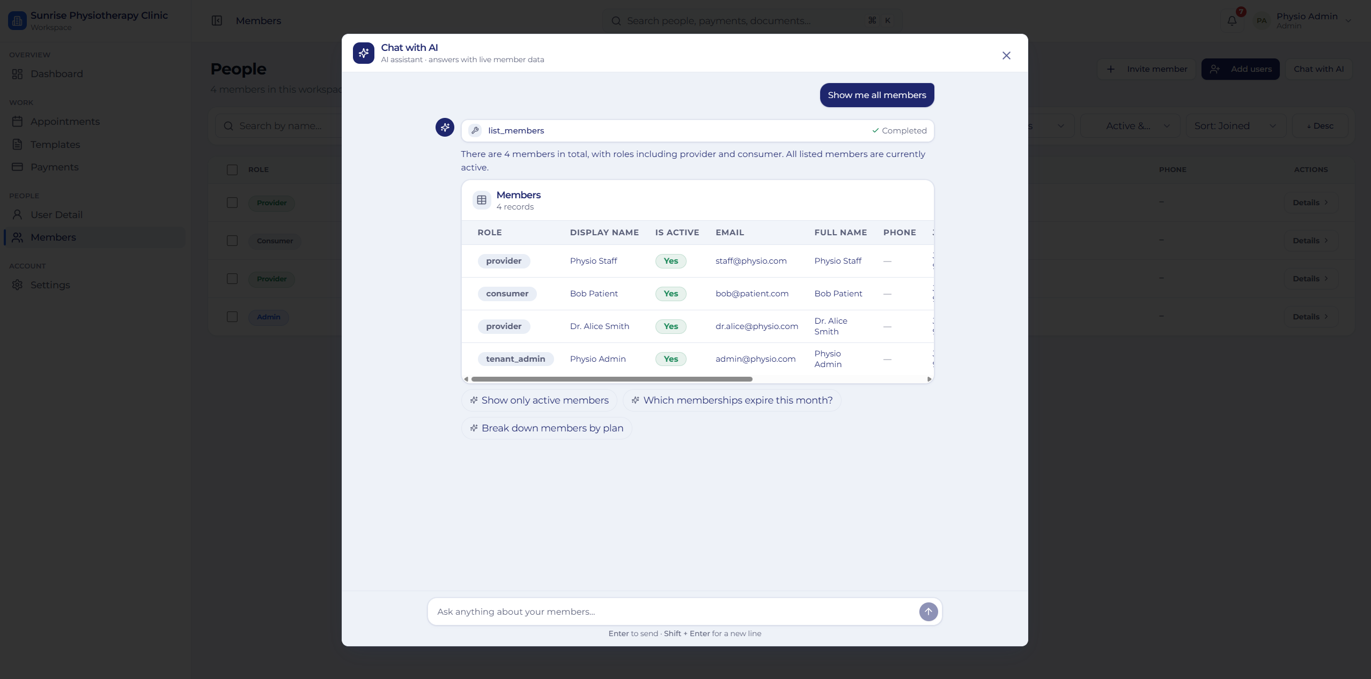Click the horizontal scrollbar thumb of members table
This screenshot has width=1371, height=679.
tap(611, 379)
